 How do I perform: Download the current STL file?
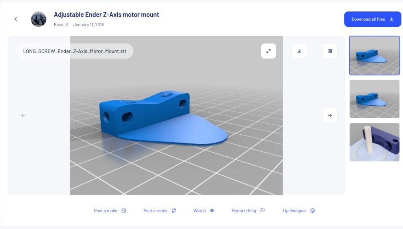299,51
